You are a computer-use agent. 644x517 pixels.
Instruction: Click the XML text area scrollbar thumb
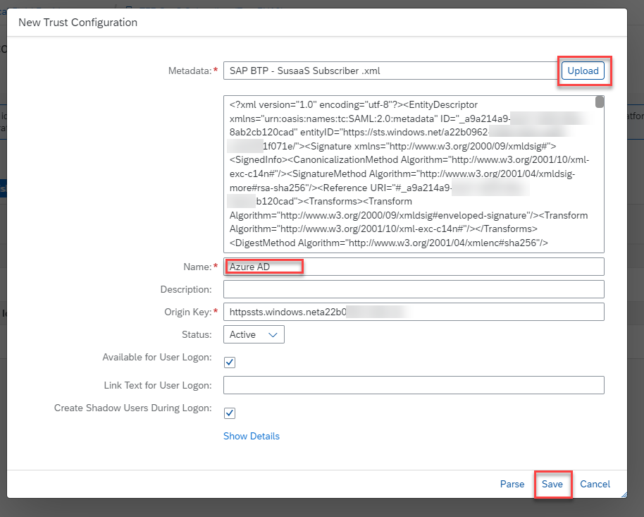click(x=600, y=102)
